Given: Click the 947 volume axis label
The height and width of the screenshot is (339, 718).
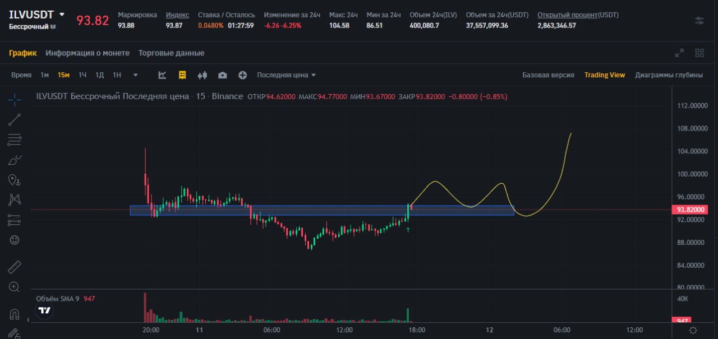Looking at the screenshot, I should point(682,320).
